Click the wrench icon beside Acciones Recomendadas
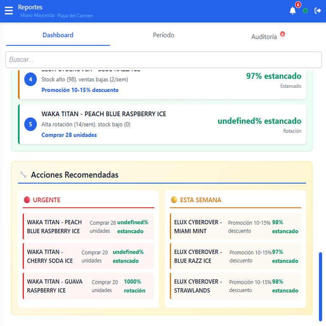The height and width of the screenshot is (326, 326). (x=24, y=175)
